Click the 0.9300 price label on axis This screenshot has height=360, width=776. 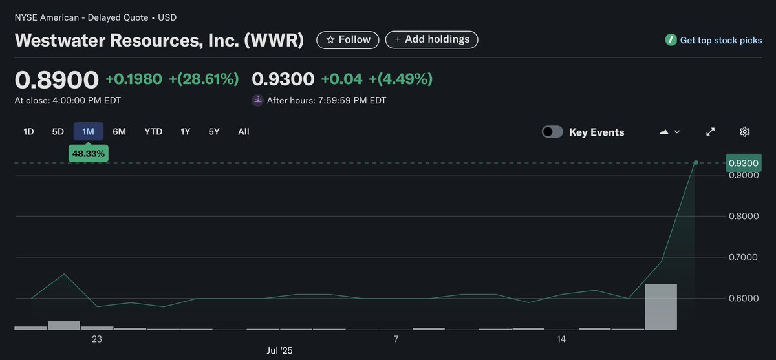pyautogui.click(x=743, y=163)
